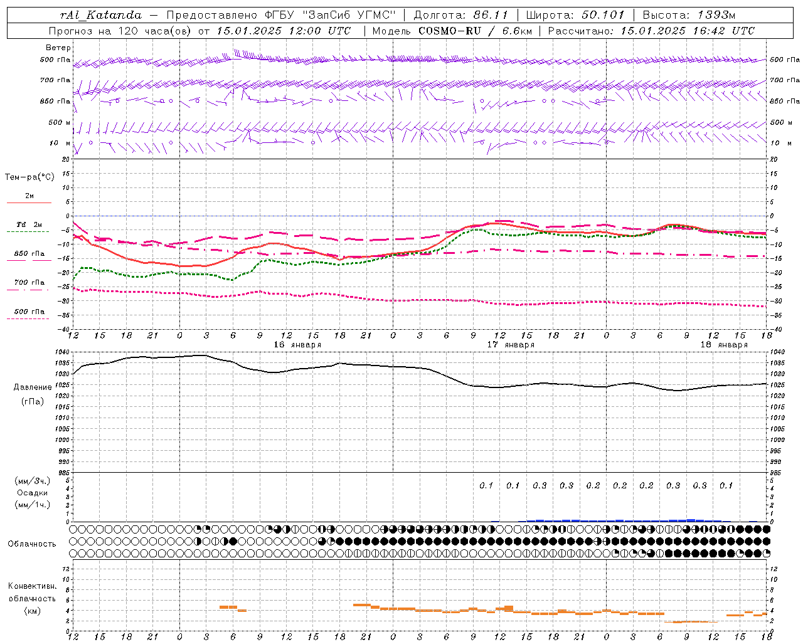Click the 850 гПа temperature legend entry
This screenshot has height=642, width=803.
[x=29, y=254]
